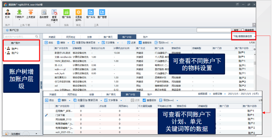Expand the 账户1 tree node
272x138 pixels.
5,49
